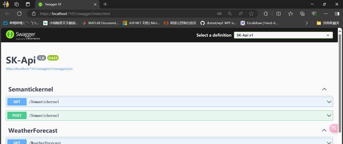Open the swagger.json link
The height and width of the screenshot is (144, 343).
point(39,69)
